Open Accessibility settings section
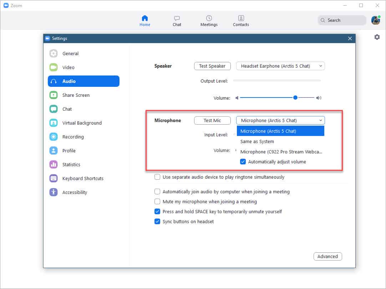This screenshot has height=289, width=386. (x=83, y=192)
